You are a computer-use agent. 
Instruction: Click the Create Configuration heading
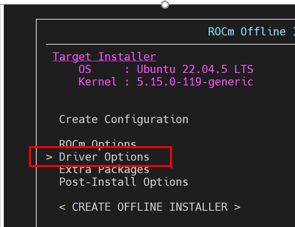pos(124,120)
